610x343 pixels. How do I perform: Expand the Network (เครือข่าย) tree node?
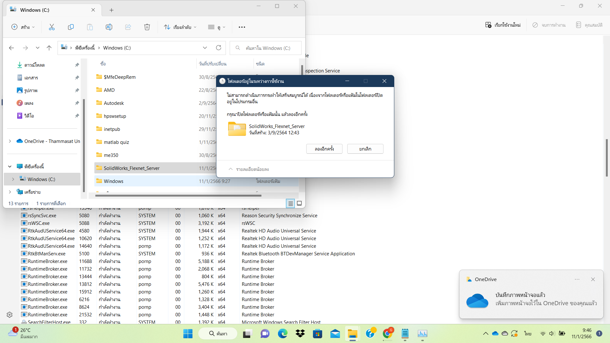point(10,192)
